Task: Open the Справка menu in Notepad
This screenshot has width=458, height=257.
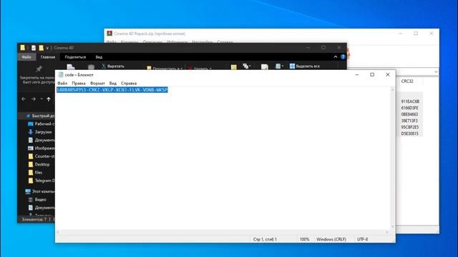Action: pyautogui.click(x=129, y=84)
